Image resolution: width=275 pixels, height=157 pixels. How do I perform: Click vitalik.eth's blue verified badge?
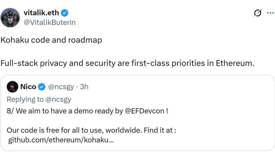pyautogui.click(x=64, y=13)
